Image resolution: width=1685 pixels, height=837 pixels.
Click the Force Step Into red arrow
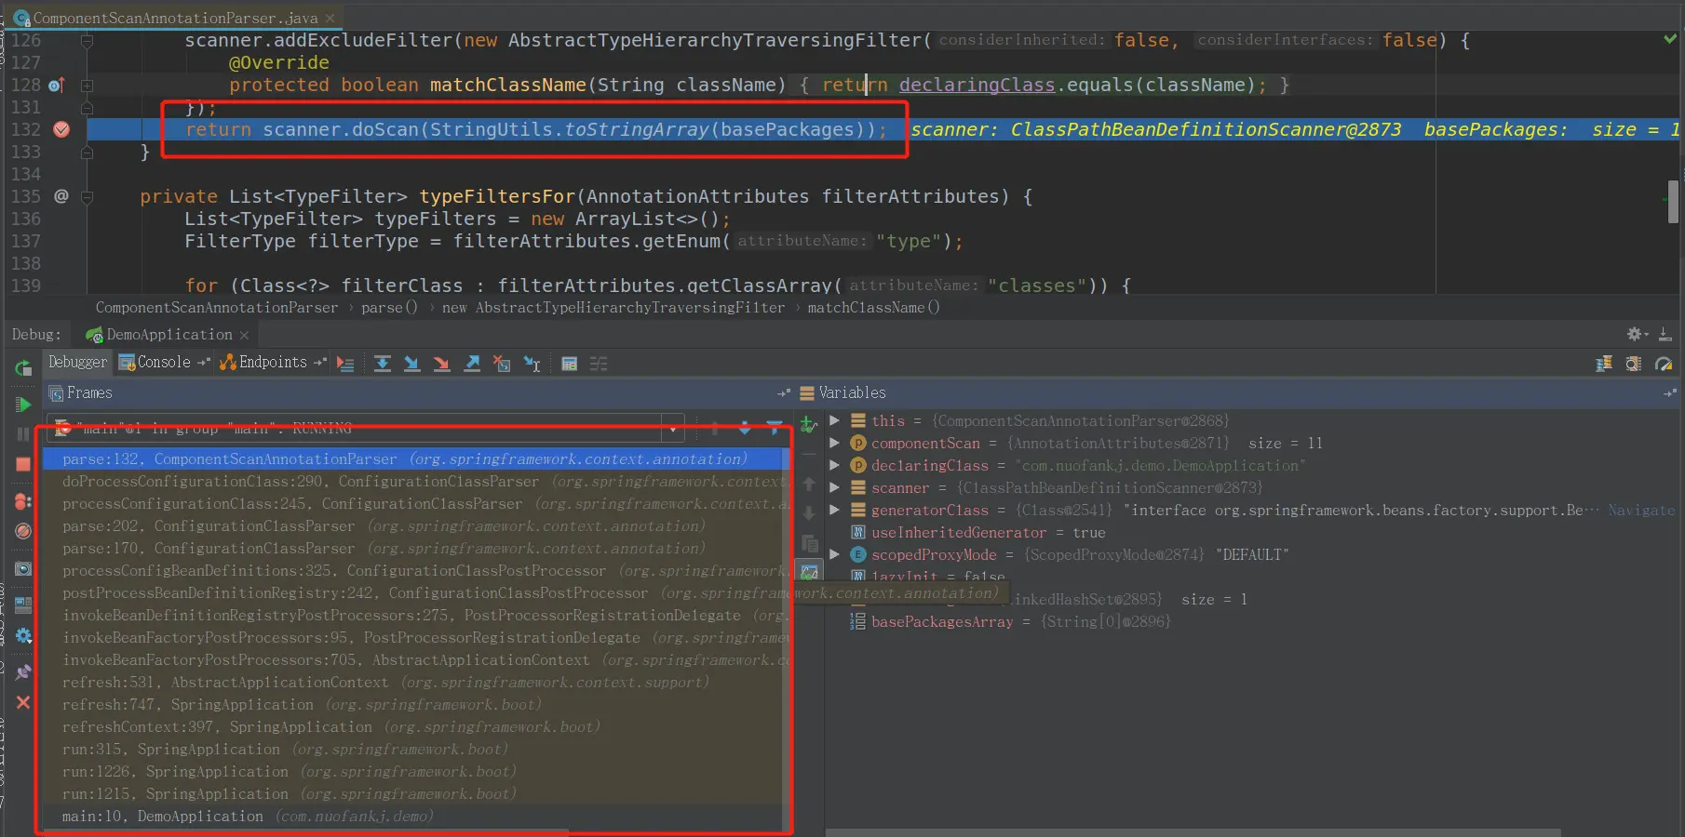click(441, 364)
